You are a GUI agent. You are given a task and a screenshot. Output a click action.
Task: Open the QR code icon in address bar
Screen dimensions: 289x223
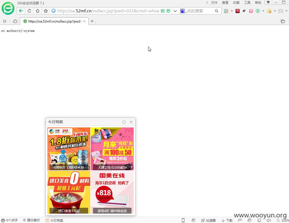click(x=163, y=11)
